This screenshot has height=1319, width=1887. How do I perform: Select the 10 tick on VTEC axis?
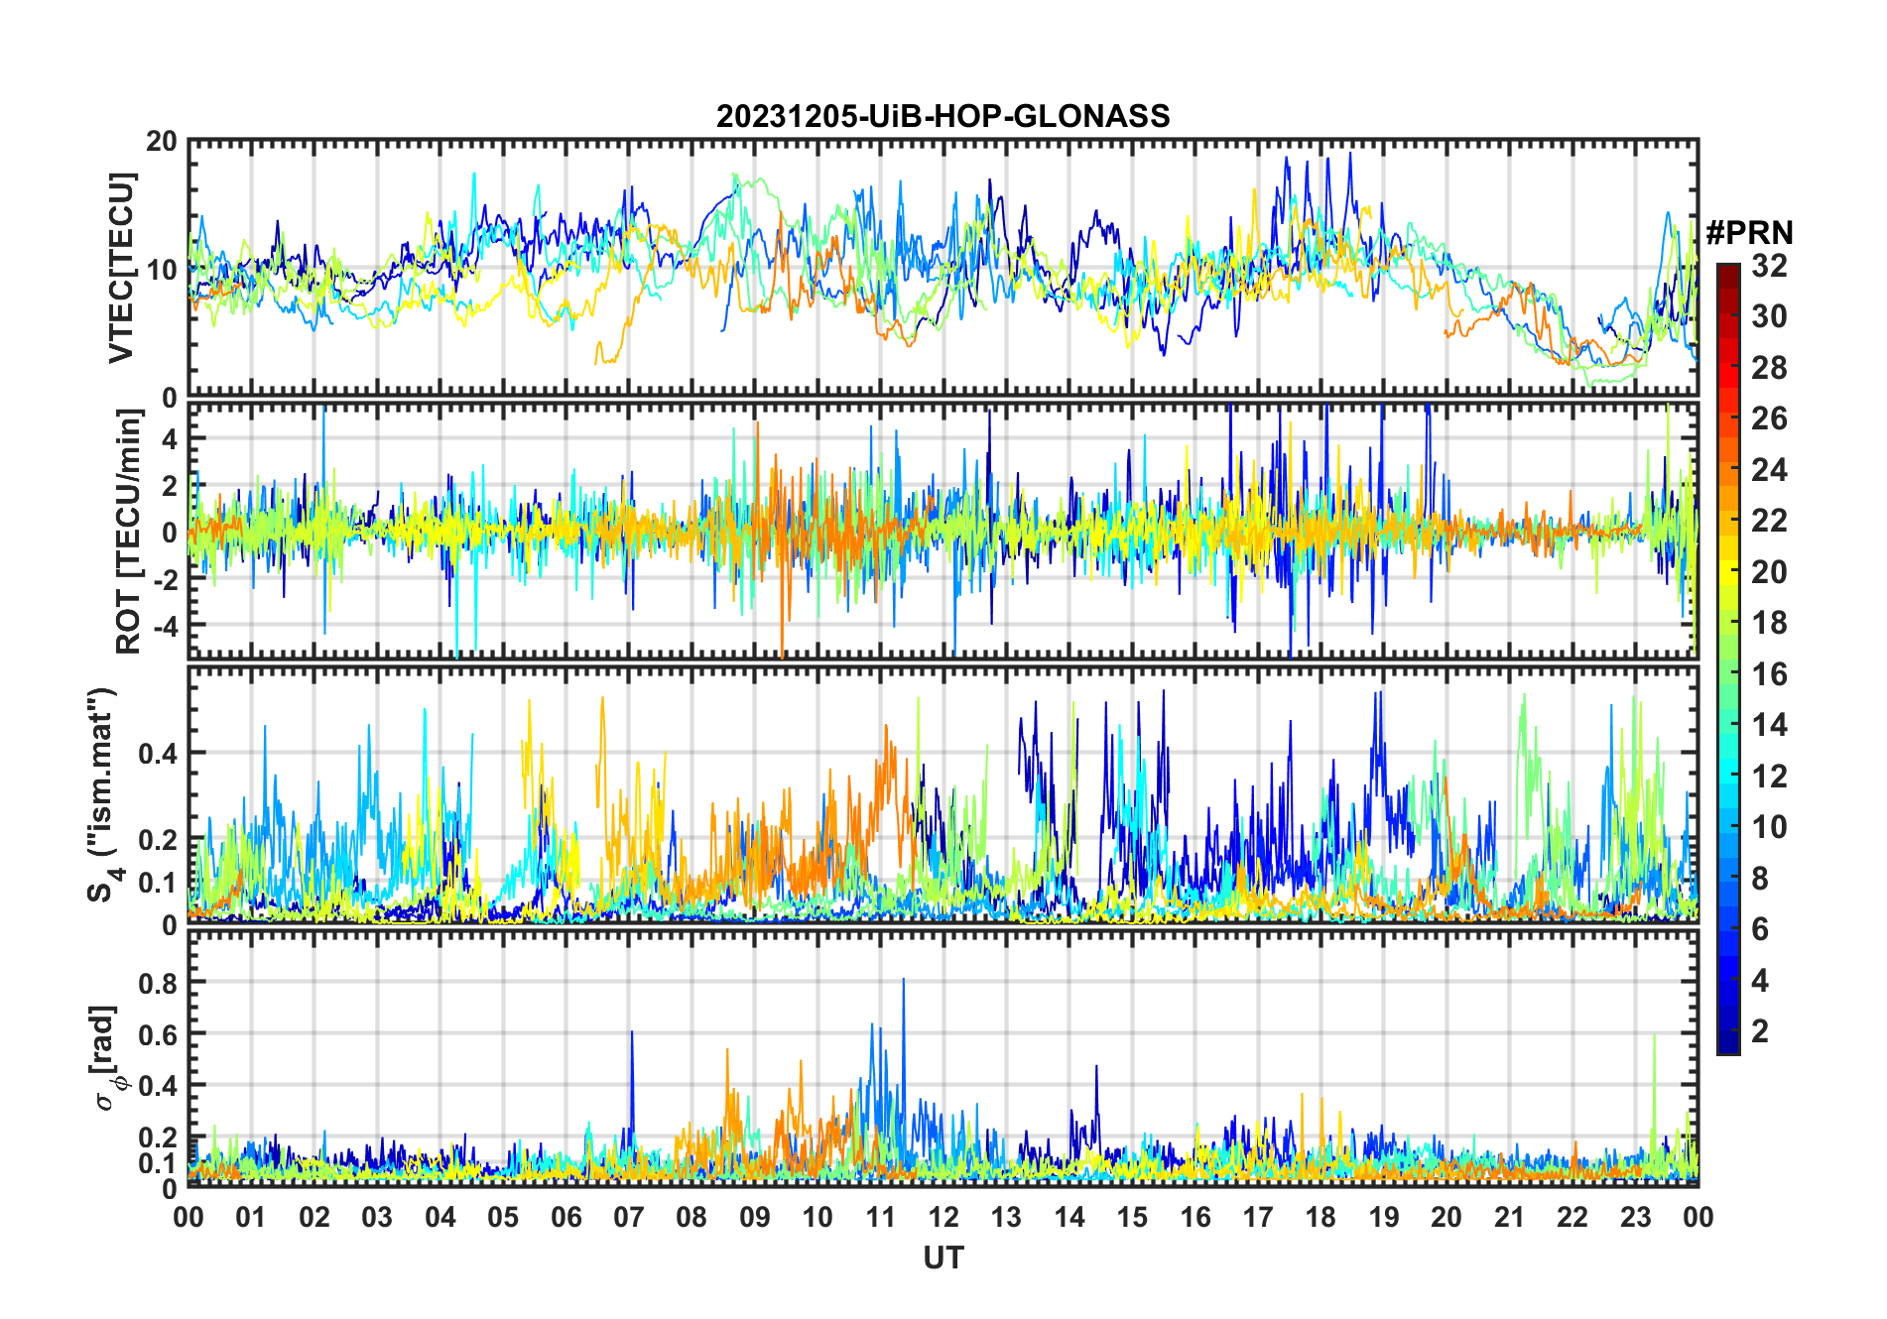click(x=162, y=270)
